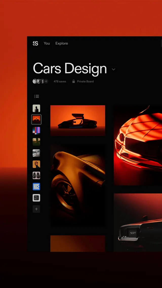Open the dark truck front image
Viewport: 162px width, 288px height.
(138, 222)
